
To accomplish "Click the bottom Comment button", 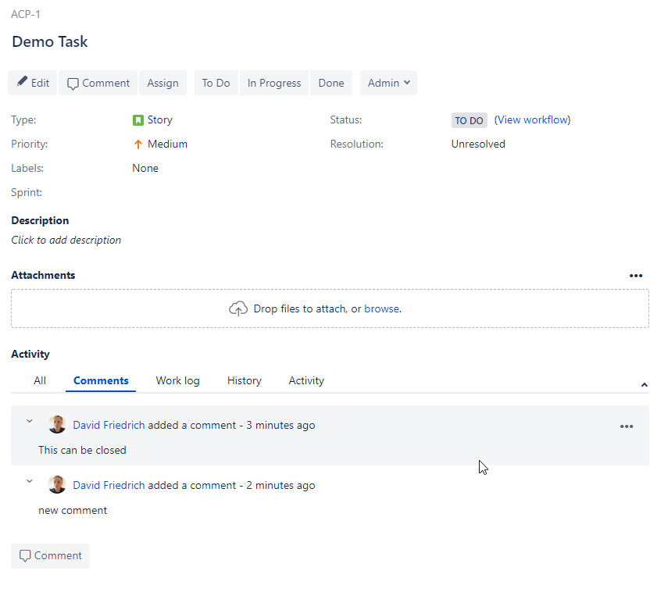I will click(x=50, y=556).
